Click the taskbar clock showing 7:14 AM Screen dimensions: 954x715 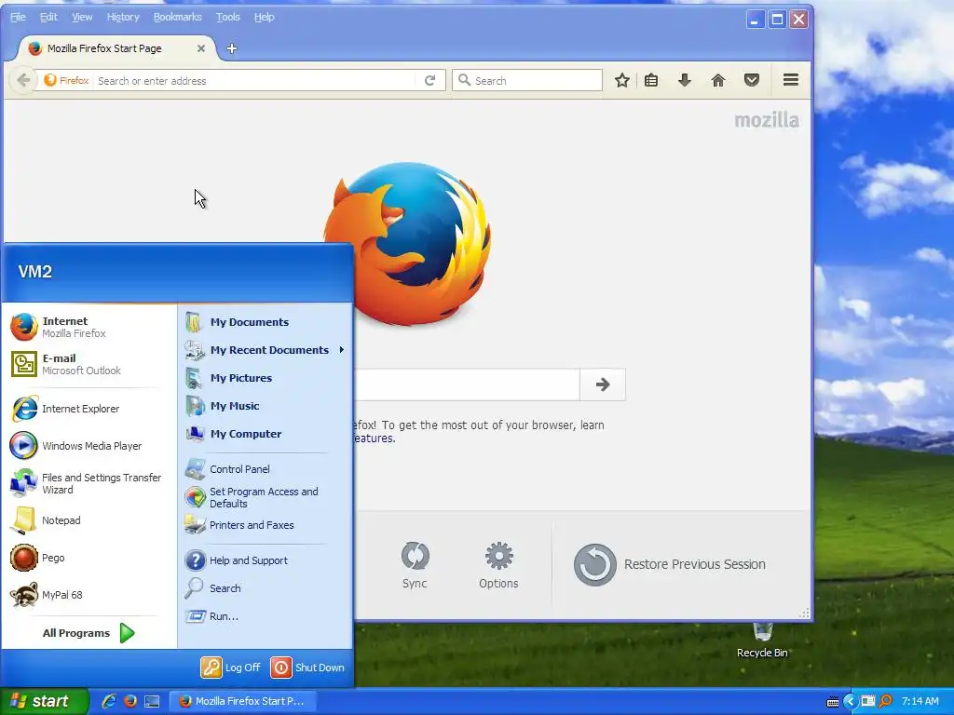click(920, 701)
